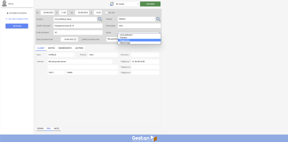Click the Gestan logo in footer
Image resolution: width=288 pixels, height=142 pixels.
pyautogui.click(x=144, y=138)
